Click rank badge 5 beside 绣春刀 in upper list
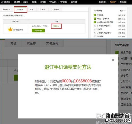The image size is (132, 124). click(95, 29)
